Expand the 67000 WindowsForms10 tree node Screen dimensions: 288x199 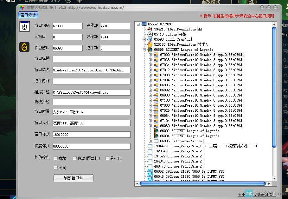tap(150, 55)
